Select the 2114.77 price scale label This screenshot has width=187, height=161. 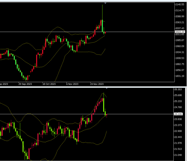pyautogui.click(x=180, y=10)
